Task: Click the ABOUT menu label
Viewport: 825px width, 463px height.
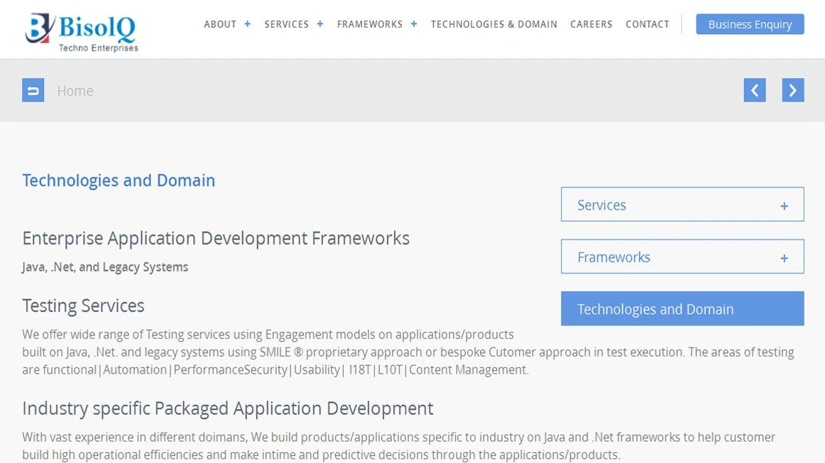Action: [x=220, y=23]
